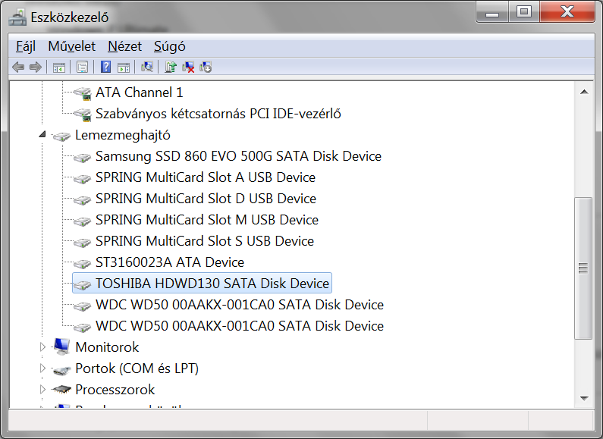Expand the Portok (COM és LPT) category
603x439 pixels.
(42, 368)
